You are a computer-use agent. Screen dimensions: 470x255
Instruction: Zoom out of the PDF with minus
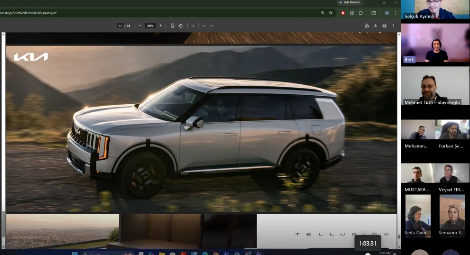140,26
